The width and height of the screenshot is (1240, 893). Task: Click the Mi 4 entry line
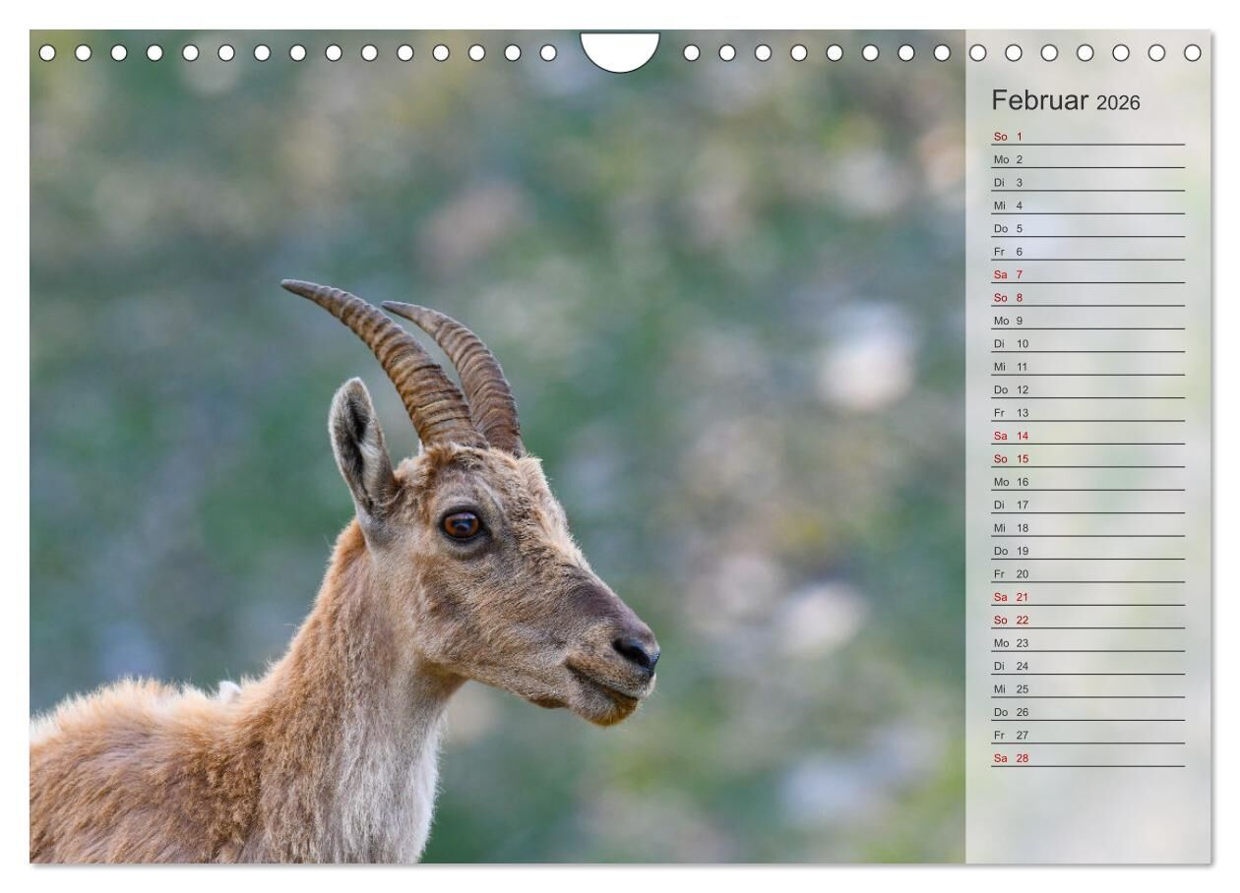[1087, 206]
